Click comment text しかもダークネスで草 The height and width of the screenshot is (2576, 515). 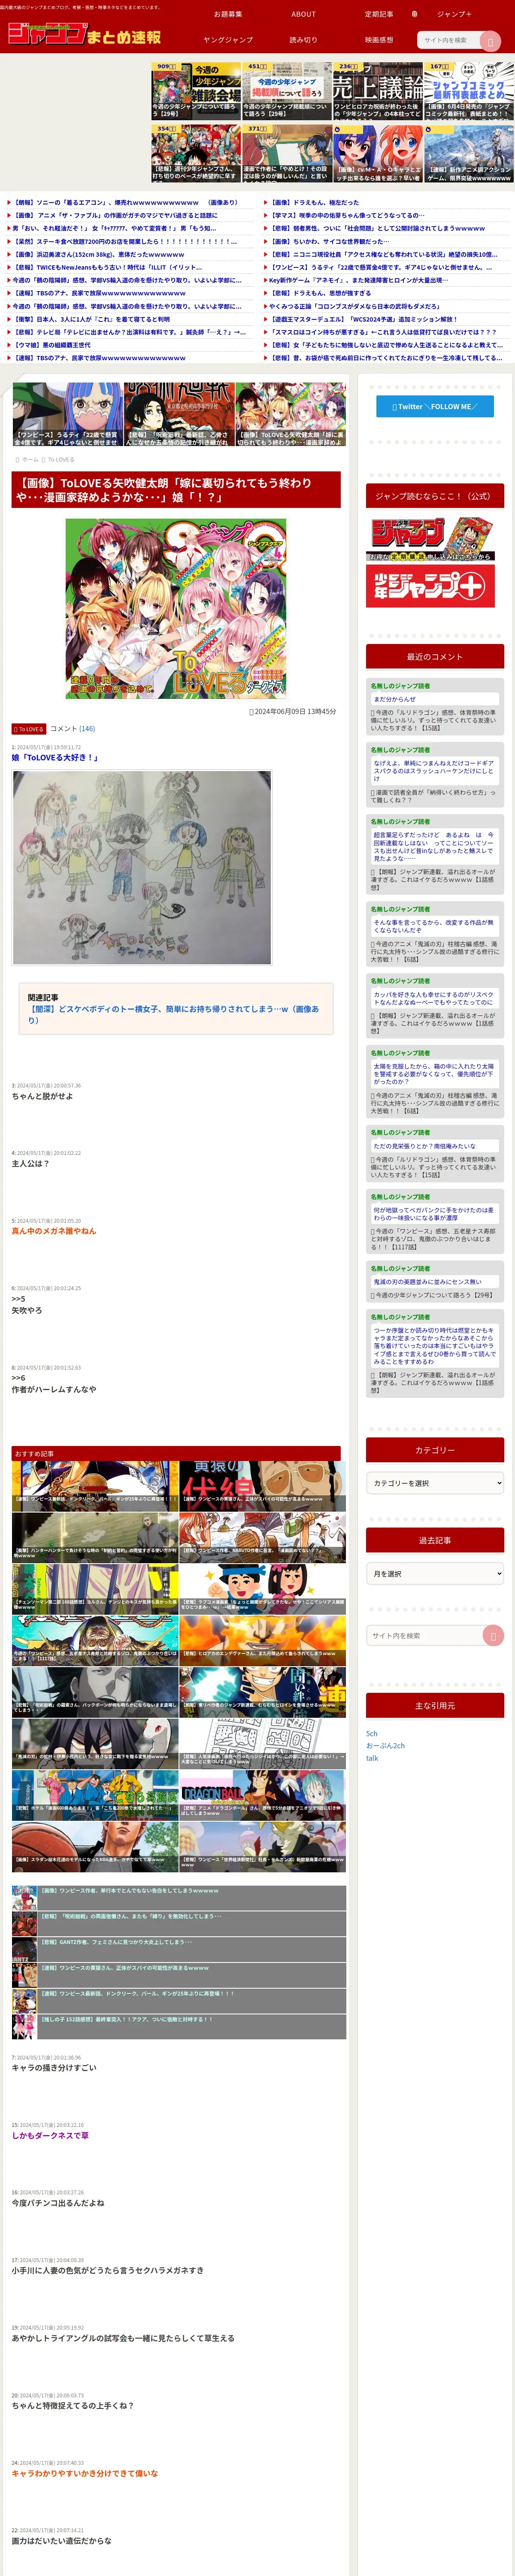tap(50, 2136)
